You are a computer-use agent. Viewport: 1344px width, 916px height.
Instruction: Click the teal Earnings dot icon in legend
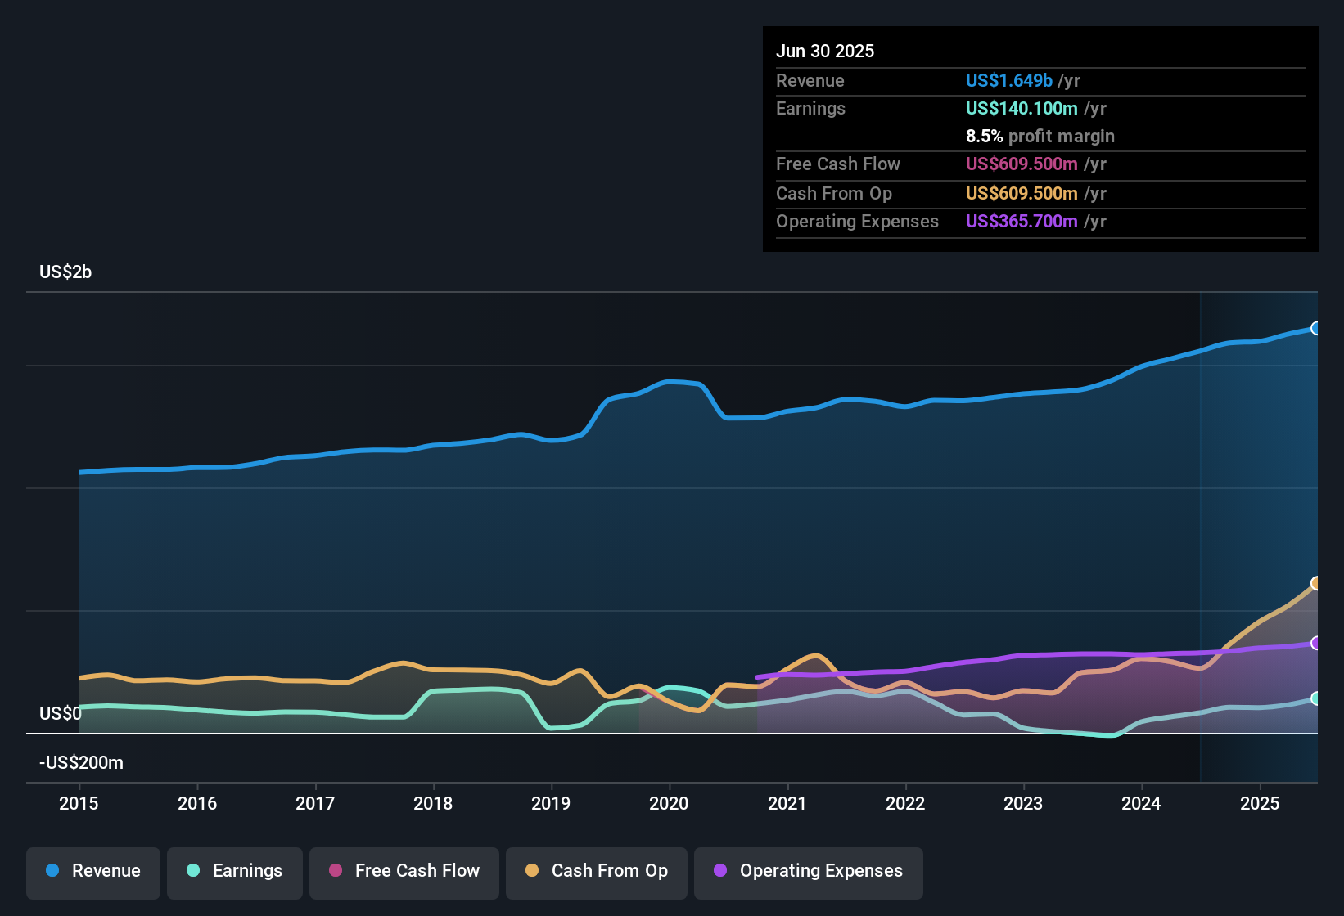[193, 872]
